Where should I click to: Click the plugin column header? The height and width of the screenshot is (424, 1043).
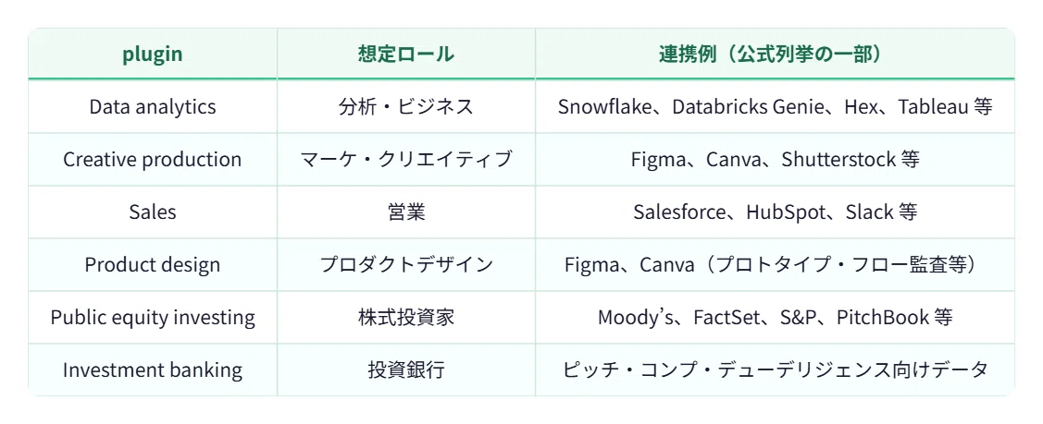(x=153, y=54)
